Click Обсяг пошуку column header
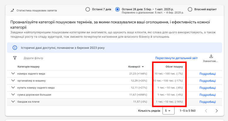 coord(174,67)
